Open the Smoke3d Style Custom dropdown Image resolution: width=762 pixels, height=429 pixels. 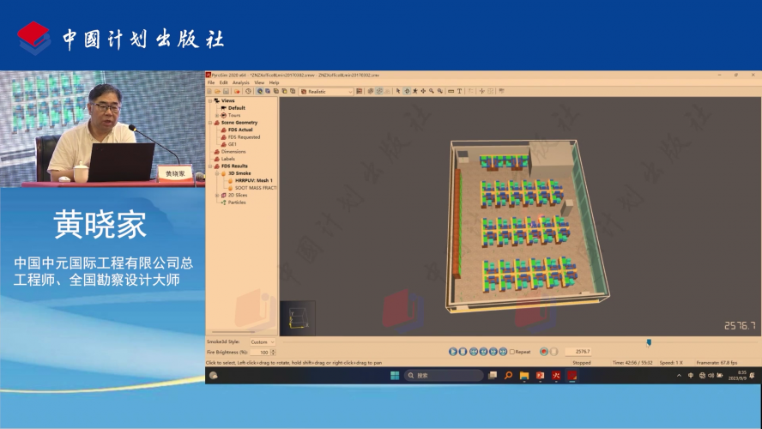(x=263, y=342)
